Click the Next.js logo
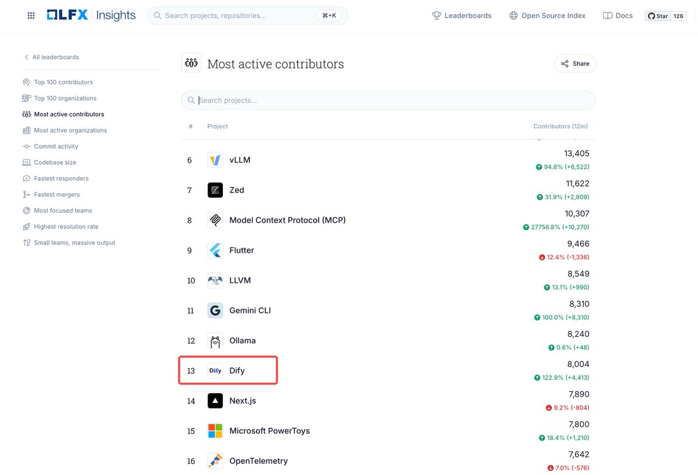The height and width of the screenshot is (475, 698). [x=215, y=401]
